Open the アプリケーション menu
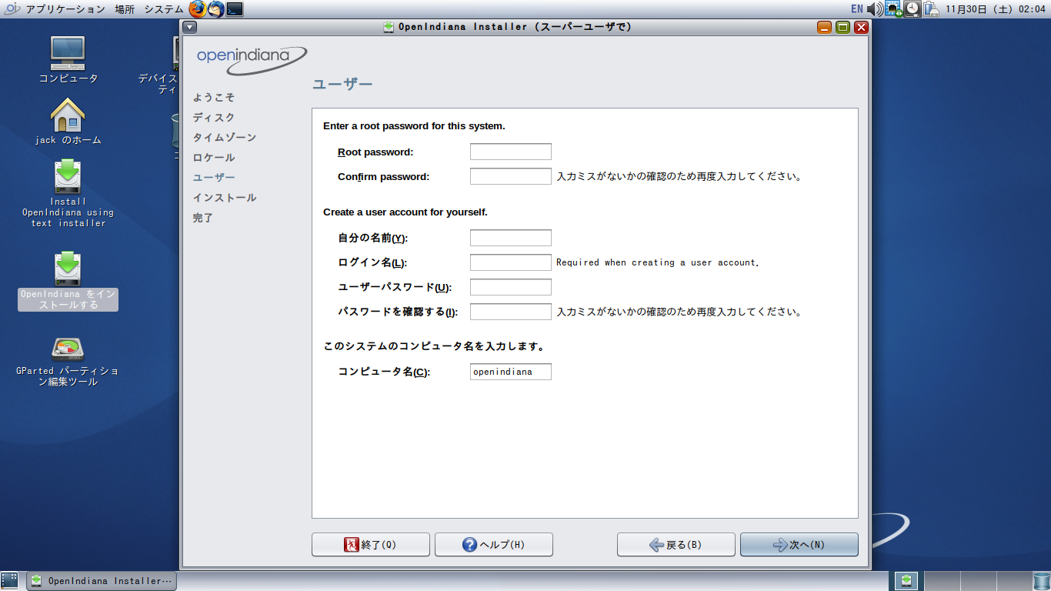1051x591 pixels. coord(65,9)
